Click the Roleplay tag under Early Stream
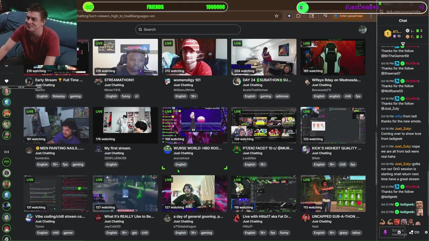 59,96
